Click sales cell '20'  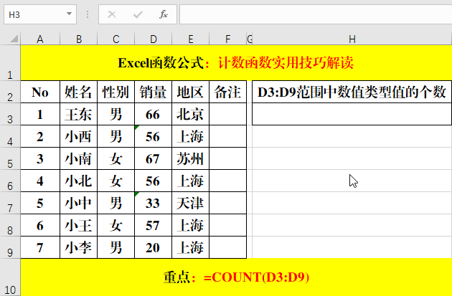click(x=153, y=248)
